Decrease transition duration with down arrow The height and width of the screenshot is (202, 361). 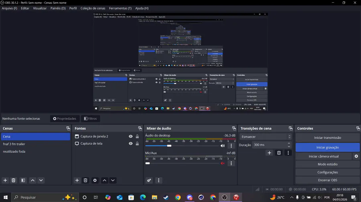point(289,147)
